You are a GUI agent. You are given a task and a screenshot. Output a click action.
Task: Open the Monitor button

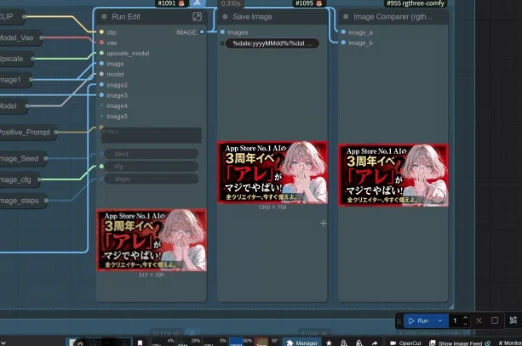pyautogui.click(x=509, y=343)
